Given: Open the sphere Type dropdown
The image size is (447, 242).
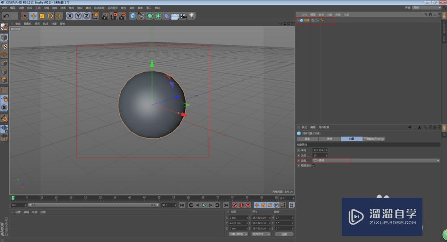Looking at the screenshot, I should (376, 161).
